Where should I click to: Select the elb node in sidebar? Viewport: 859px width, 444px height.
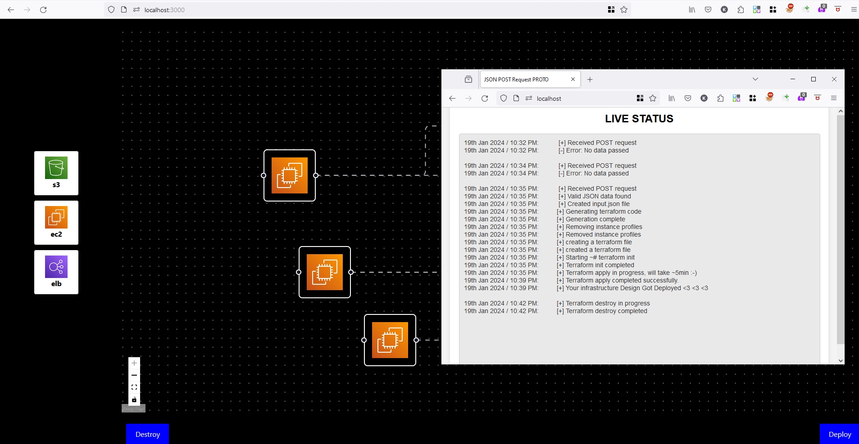[x=56, y=272]
